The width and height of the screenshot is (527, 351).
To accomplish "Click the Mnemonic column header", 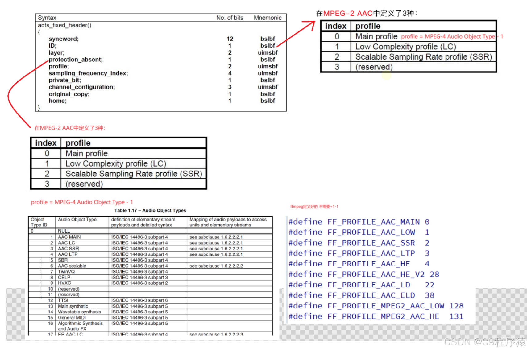I will click(268, 18).
